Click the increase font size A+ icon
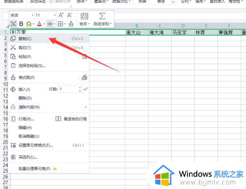Screen dimensions: 246x189 (x=61, y=15)
